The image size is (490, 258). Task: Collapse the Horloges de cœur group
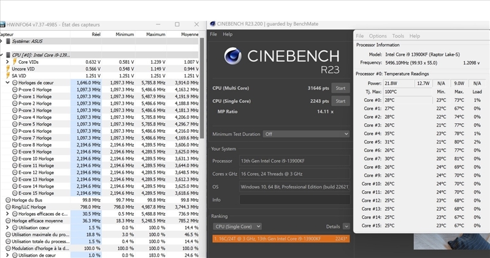pyautogui.click(x=7, y=83)
